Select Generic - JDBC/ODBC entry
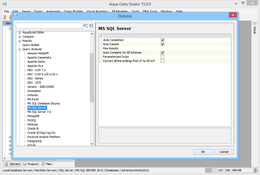Screen dimensions: 260x175 click(41, 87)
